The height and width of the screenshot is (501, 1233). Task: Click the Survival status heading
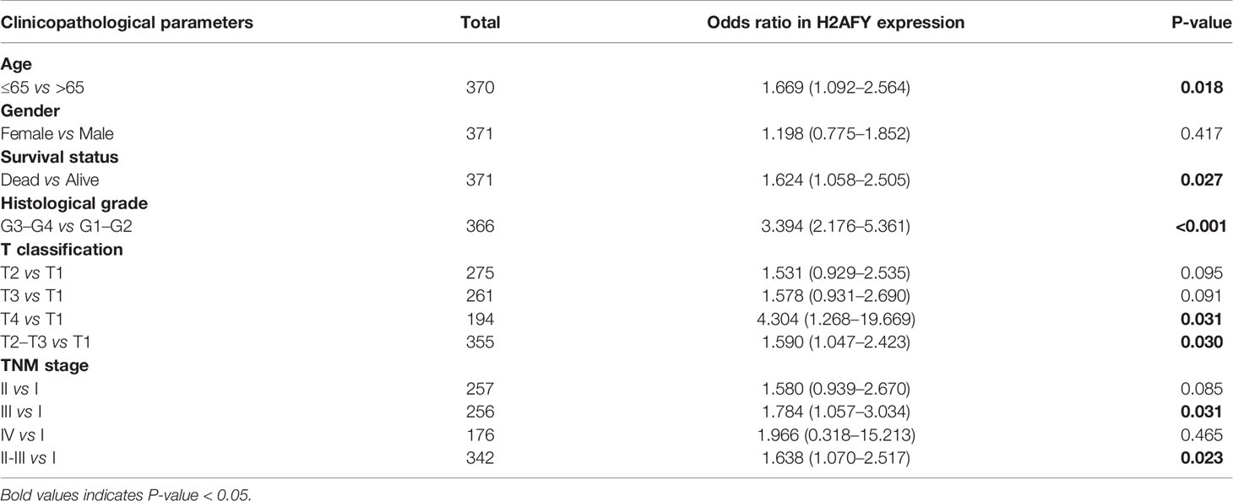[x=59, y=157]
